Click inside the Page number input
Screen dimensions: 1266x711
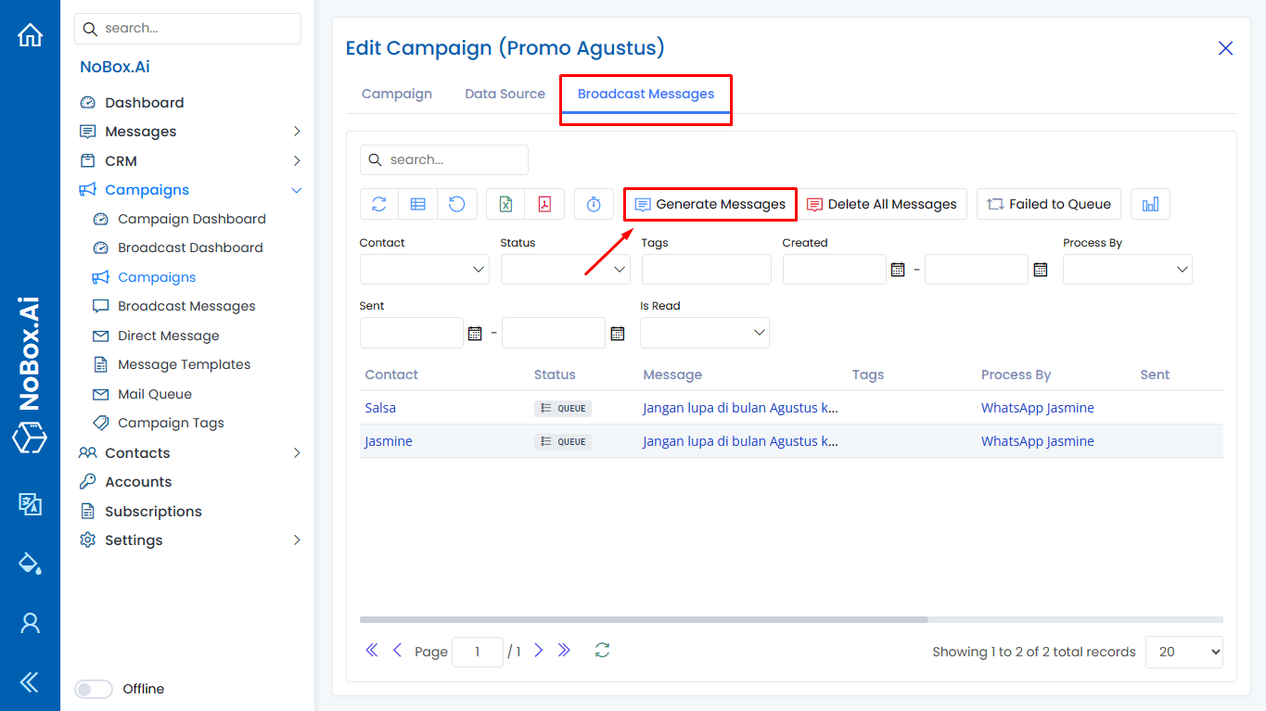(x=477, y=651)
